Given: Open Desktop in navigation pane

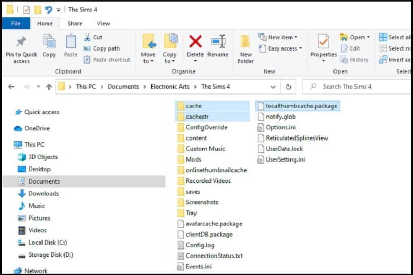Looking at the screenshot, I should (34, 169).
